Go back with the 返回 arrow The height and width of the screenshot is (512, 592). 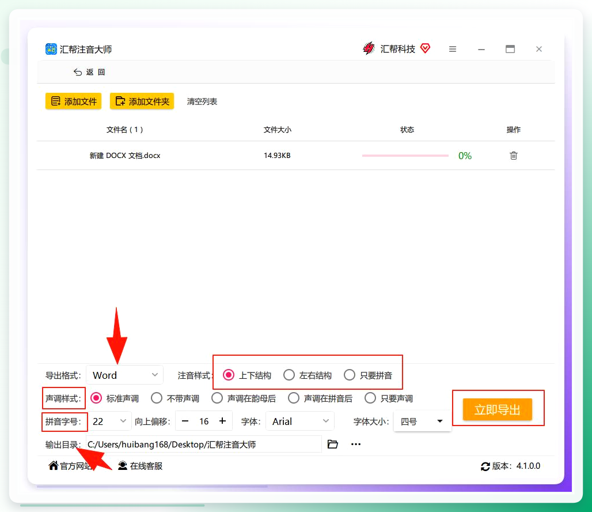tap(89, 72)
